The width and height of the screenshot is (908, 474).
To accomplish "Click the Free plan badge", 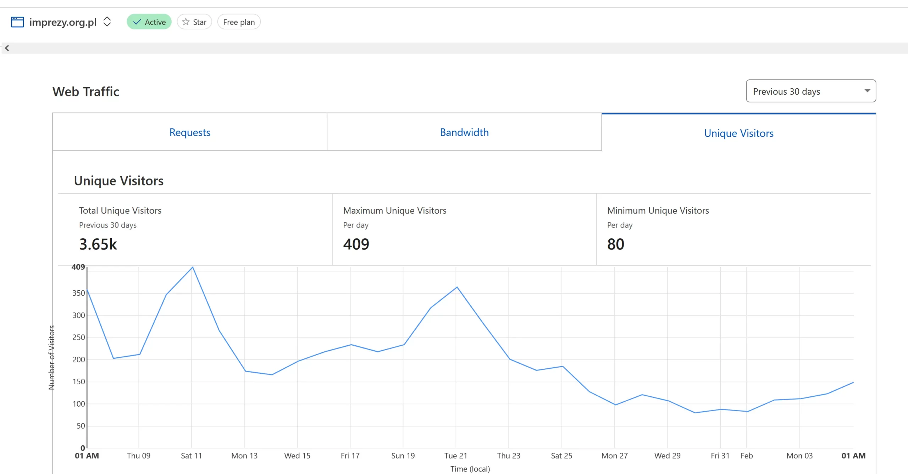I will (239, 22).
